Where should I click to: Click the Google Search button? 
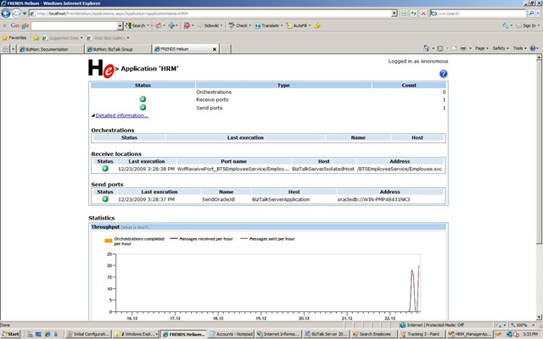tap(137, 25)
